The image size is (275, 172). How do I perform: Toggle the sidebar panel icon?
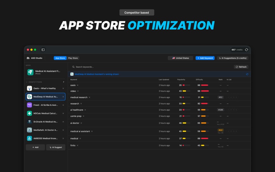click(x=43, y=50)
